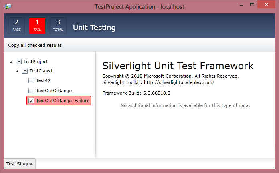
Task: Click the silverlight.codeplex.com URL text
Action: [x=179, y=82]
